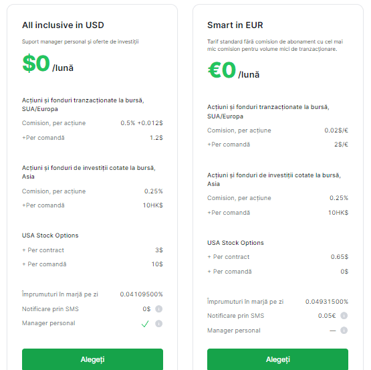Select the 0.5% +0.012$ commission value

[142, 123]
